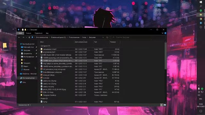This screenshot has height=115, width=205.
Task: Click properties icon in title bar toolbar
Action: tap(23, 30)
